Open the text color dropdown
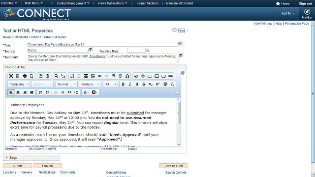This screenshot has height=177, width=315. [x=86, y=92]
